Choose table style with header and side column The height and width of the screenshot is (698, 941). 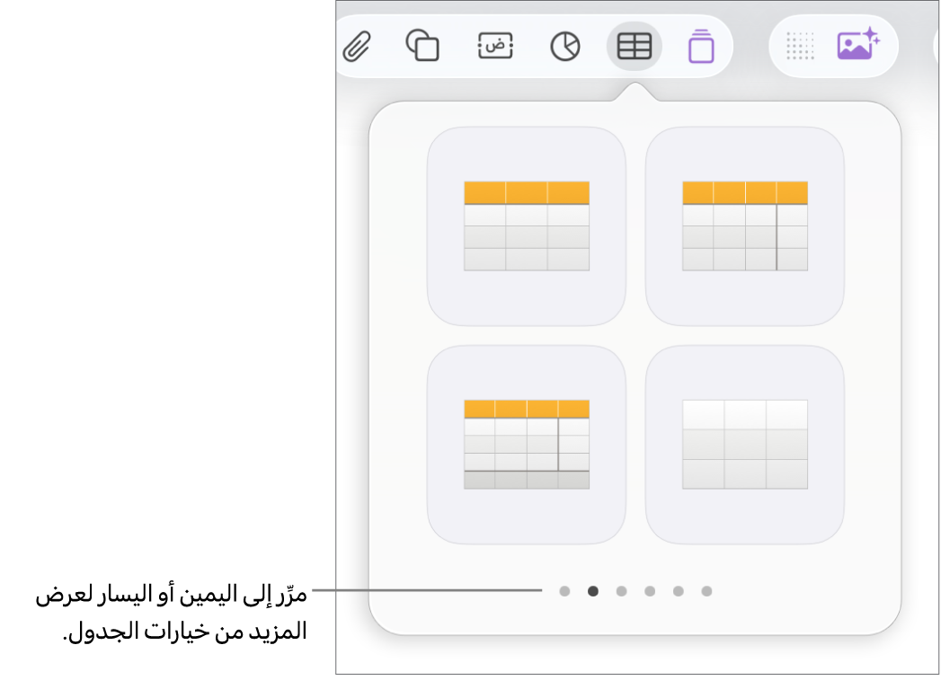tap(745, 226)
